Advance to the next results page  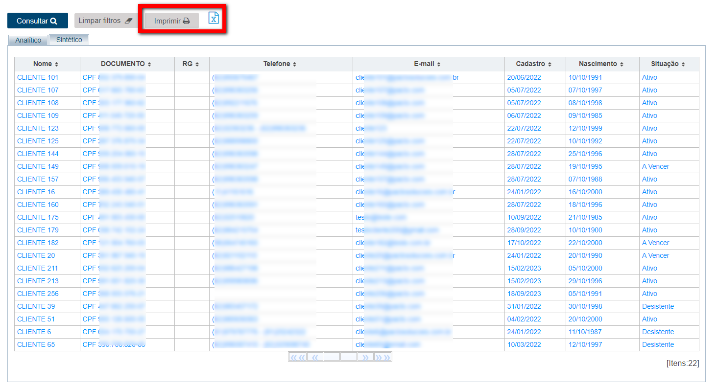point(365,357)
